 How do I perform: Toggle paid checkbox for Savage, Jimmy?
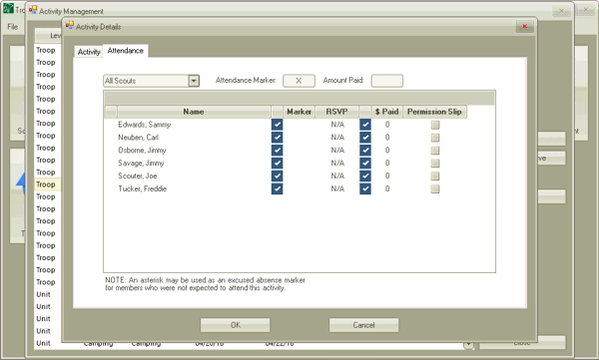[x=365, y=163]
